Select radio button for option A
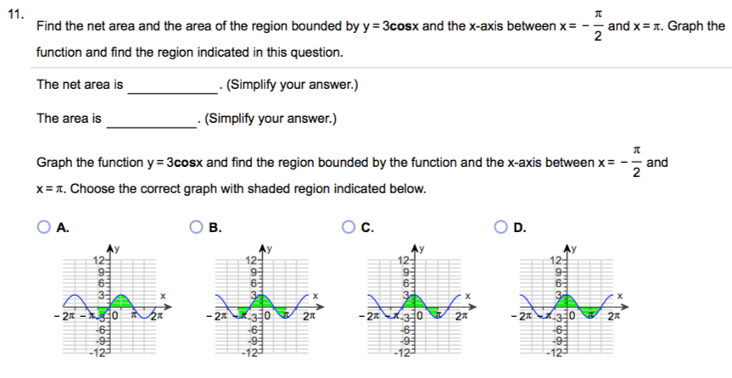The height and width of the screenshot is (378, 732). click(43, 226)
